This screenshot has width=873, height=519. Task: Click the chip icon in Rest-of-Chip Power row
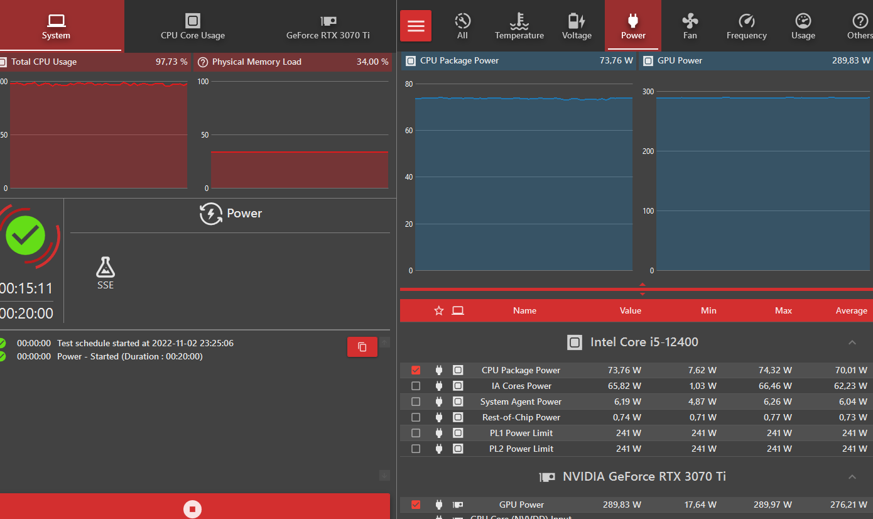click(x=458, y=417)
